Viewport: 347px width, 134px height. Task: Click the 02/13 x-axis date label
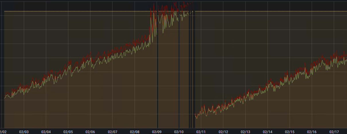pos(245,132)
